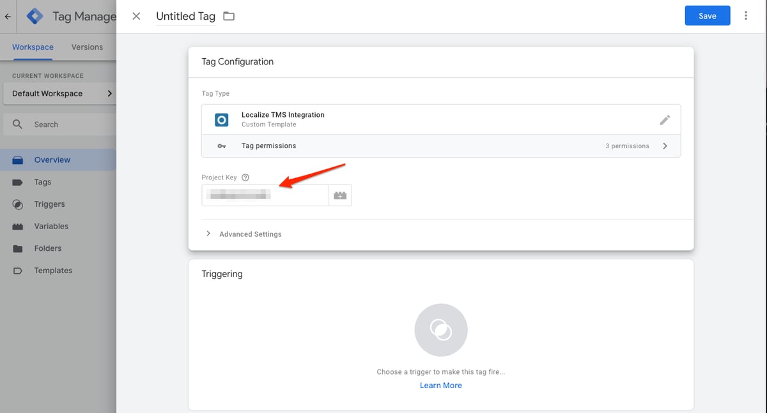The image size is (767, 413).
Task: Click the Tag Manager logo icon
Action: pos(35,17)
